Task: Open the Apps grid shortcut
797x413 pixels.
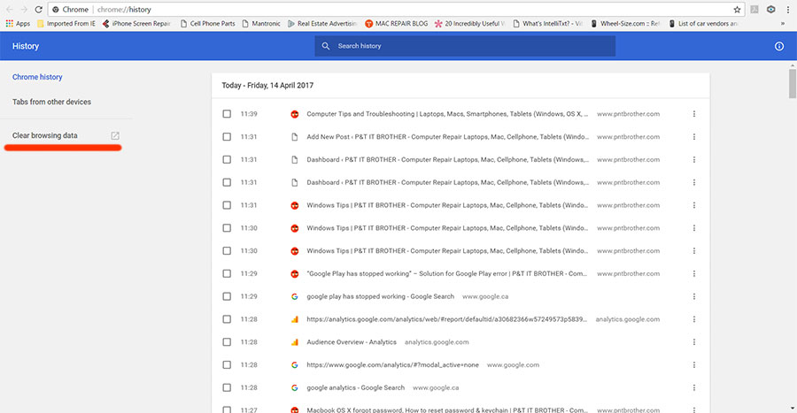Action: pyautogui.click(x=18, y=23)
